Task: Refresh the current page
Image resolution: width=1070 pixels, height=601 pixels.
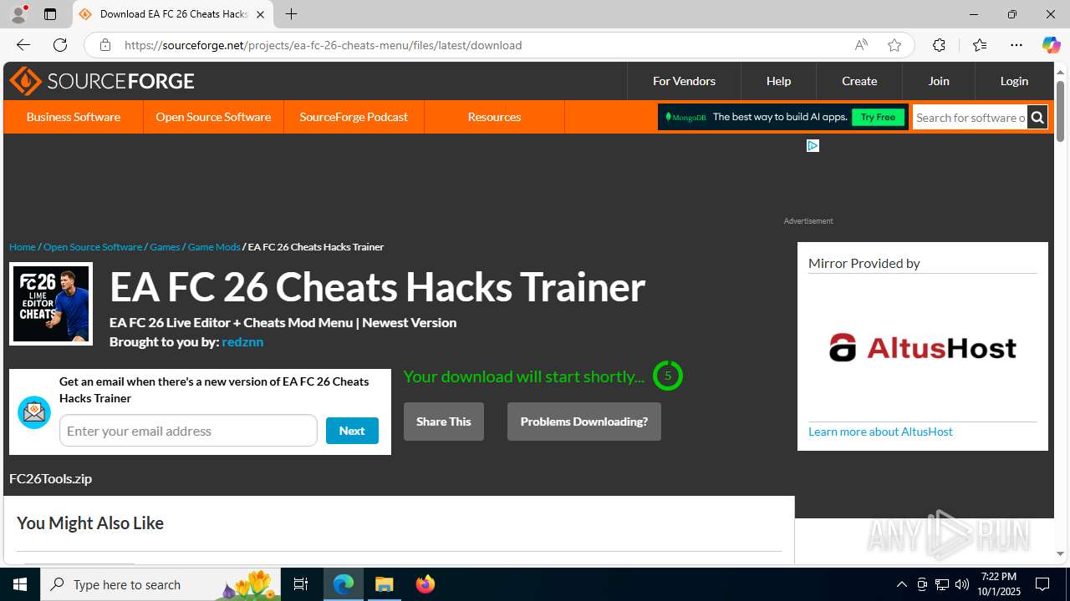Action: 60,45
